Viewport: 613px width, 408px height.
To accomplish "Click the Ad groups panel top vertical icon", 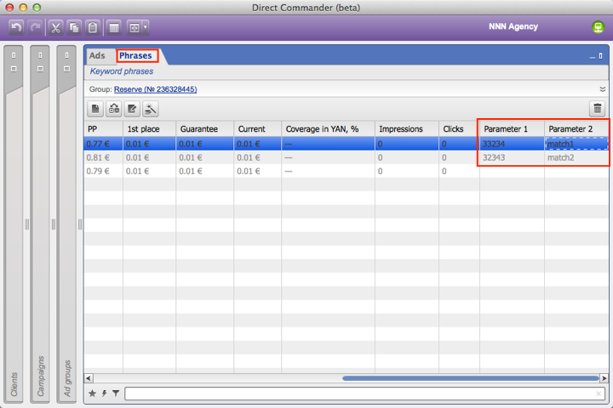I will [67, 55].
